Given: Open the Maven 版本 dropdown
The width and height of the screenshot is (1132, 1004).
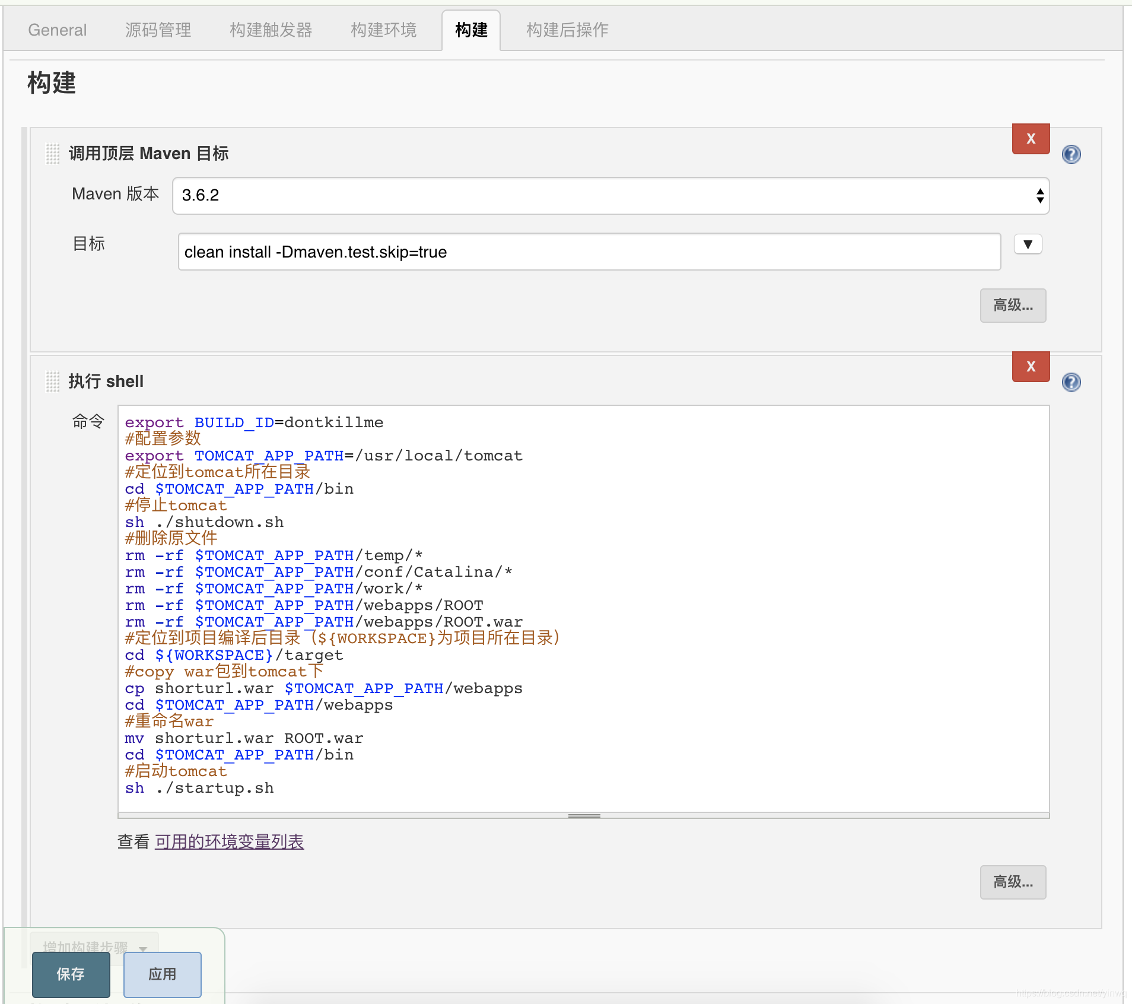Looking at the screenshot, I should 610,196.
